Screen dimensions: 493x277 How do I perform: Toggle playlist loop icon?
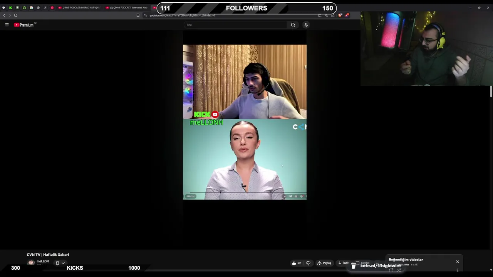(391, 270)
